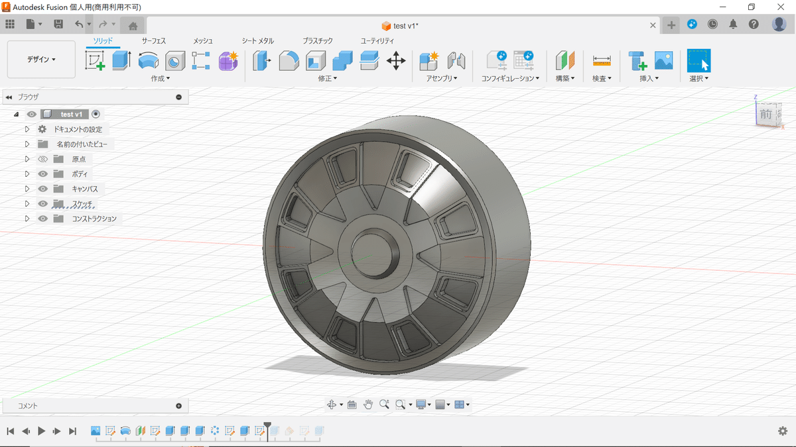Expand the キャンバス folder
Viewport: 796px width, 447px height.
click(27, 189)
